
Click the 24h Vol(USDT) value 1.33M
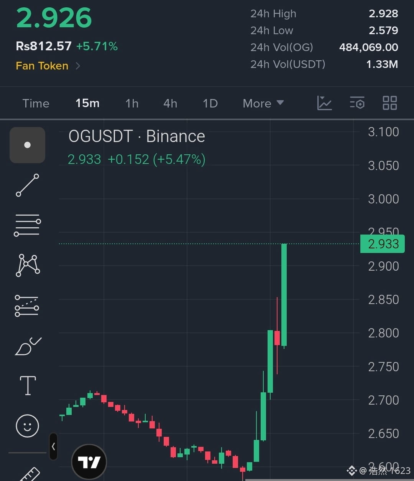click(382, 64)
